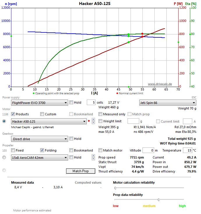This screenshot has width=201, height=214.
Task: Click the cells number input field
Action: (x=91, y=102)
